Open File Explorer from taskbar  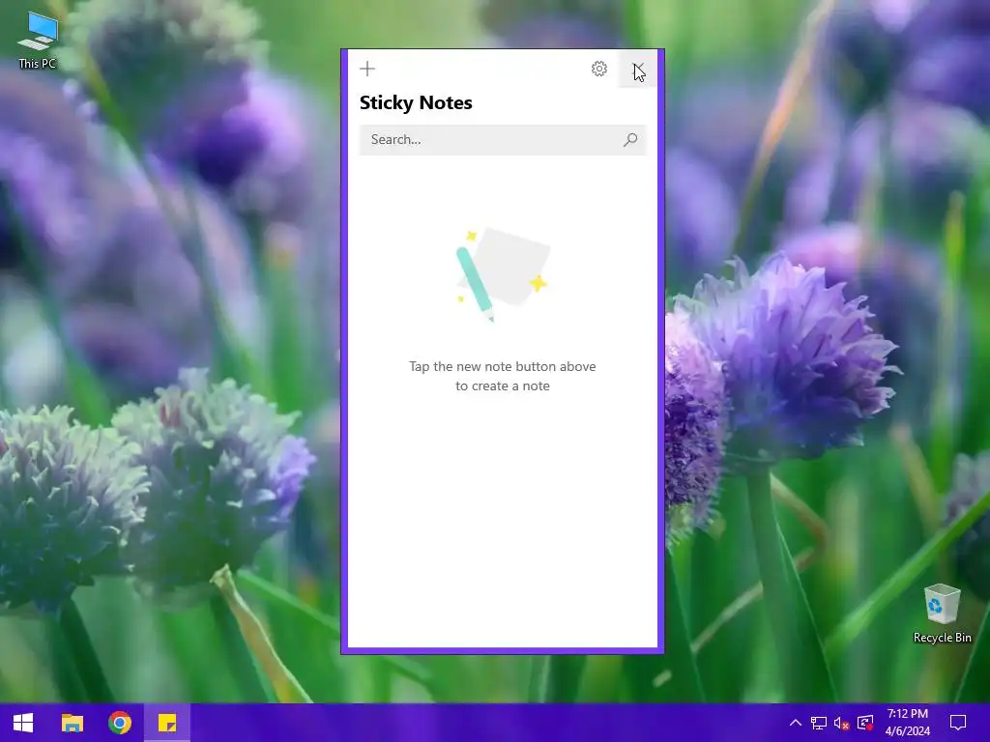click(x=72, y=723)
